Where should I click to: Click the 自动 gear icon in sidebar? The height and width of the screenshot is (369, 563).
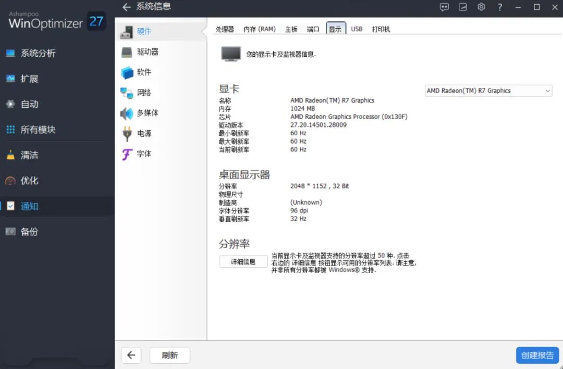point(10,104)
